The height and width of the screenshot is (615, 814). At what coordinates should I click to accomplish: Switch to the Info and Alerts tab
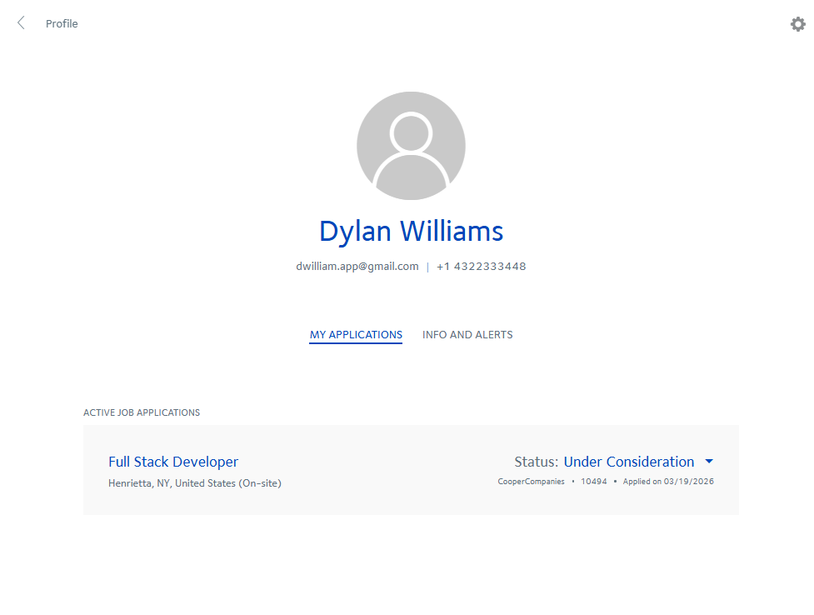click(467, 335)
